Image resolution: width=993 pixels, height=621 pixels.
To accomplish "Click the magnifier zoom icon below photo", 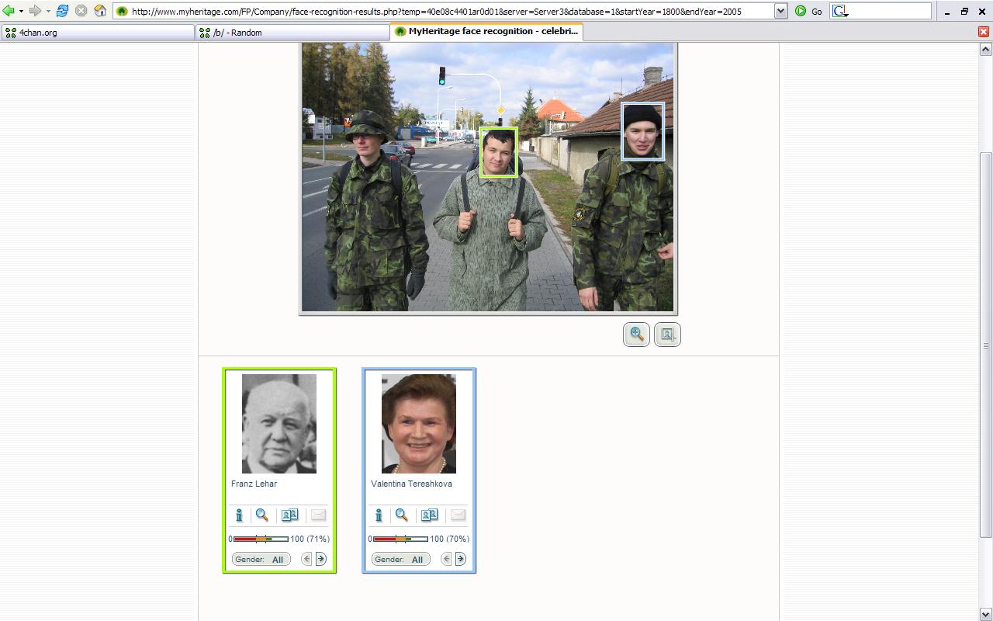I will tap(636, 335).
